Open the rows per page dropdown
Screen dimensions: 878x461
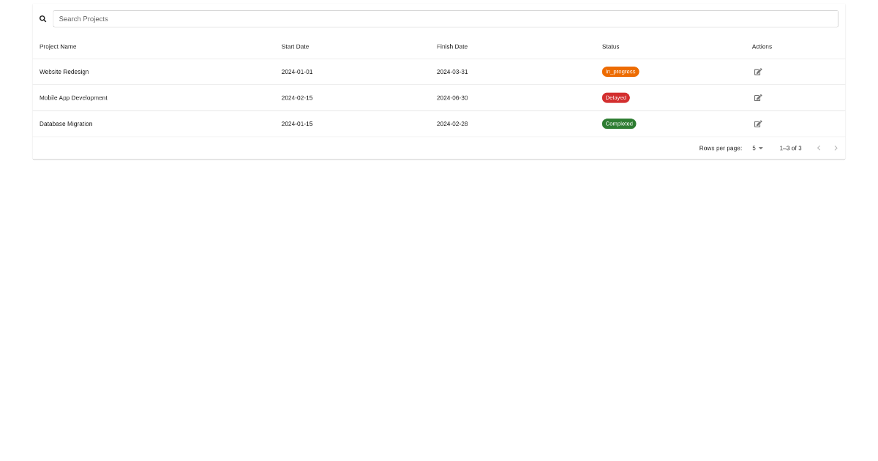click(x=756, y=148)
